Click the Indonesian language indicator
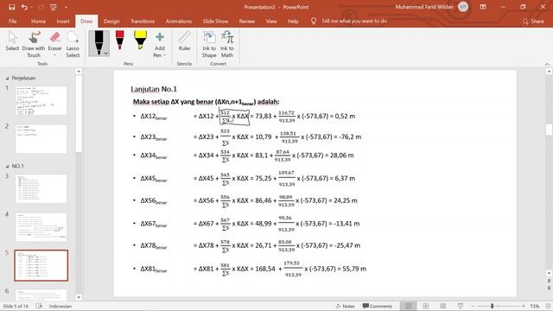 [x=60, y=307]
